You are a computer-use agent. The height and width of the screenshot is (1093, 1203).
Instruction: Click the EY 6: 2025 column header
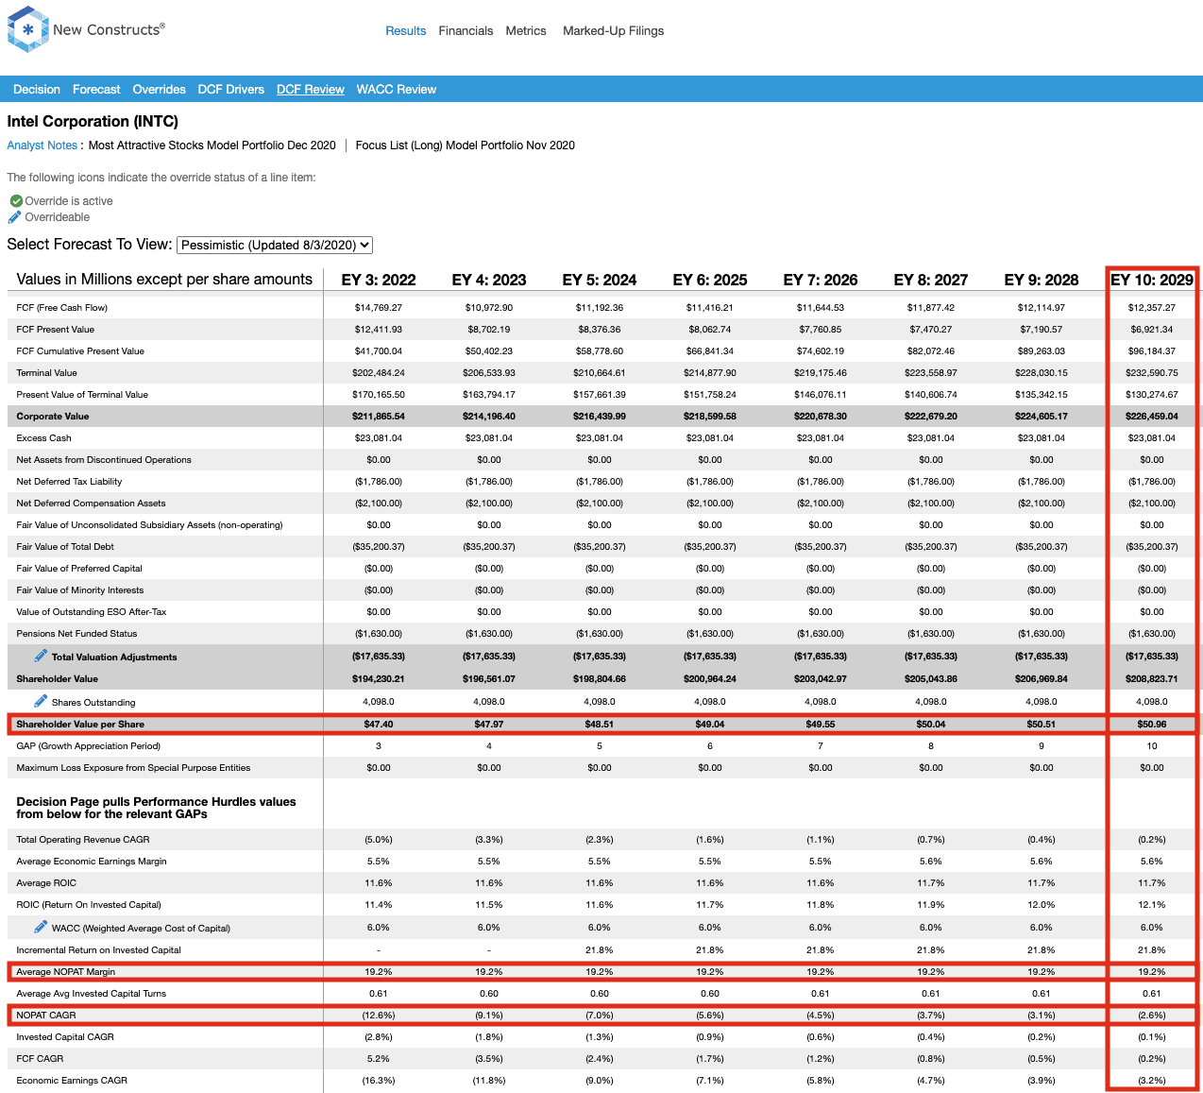tap(710, 280)
